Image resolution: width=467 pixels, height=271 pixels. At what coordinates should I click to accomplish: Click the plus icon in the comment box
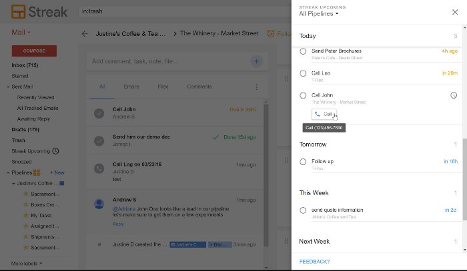pyautogui.click(x=256, y=61)
